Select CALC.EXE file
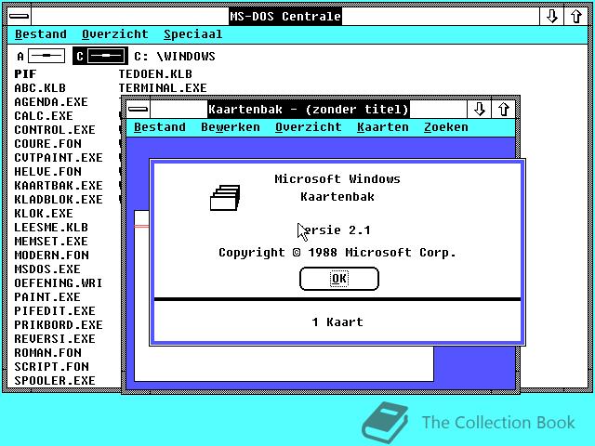 [44, 116]
